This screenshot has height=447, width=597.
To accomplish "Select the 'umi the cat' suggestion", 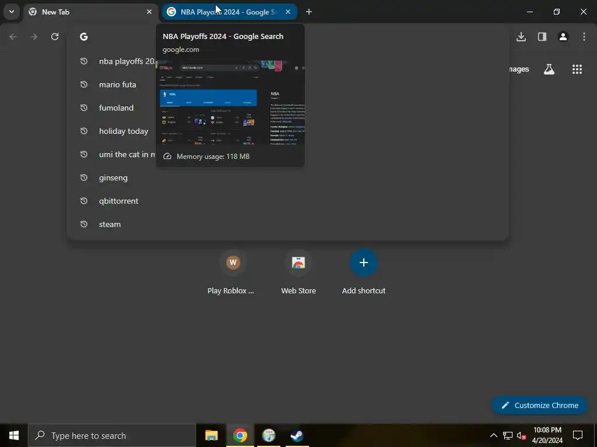I will [x=288, y=154].
